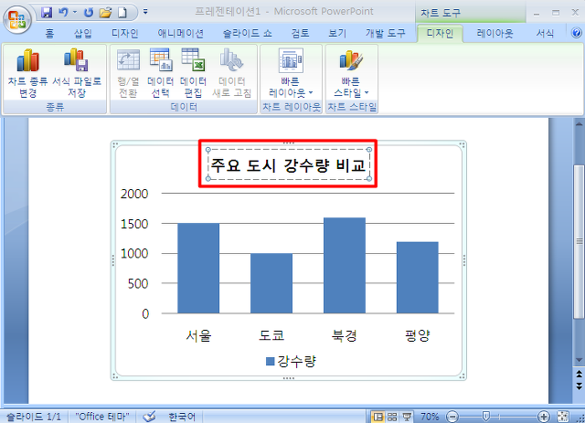
Task: Open the Office button menu
Action: point(17,18)
